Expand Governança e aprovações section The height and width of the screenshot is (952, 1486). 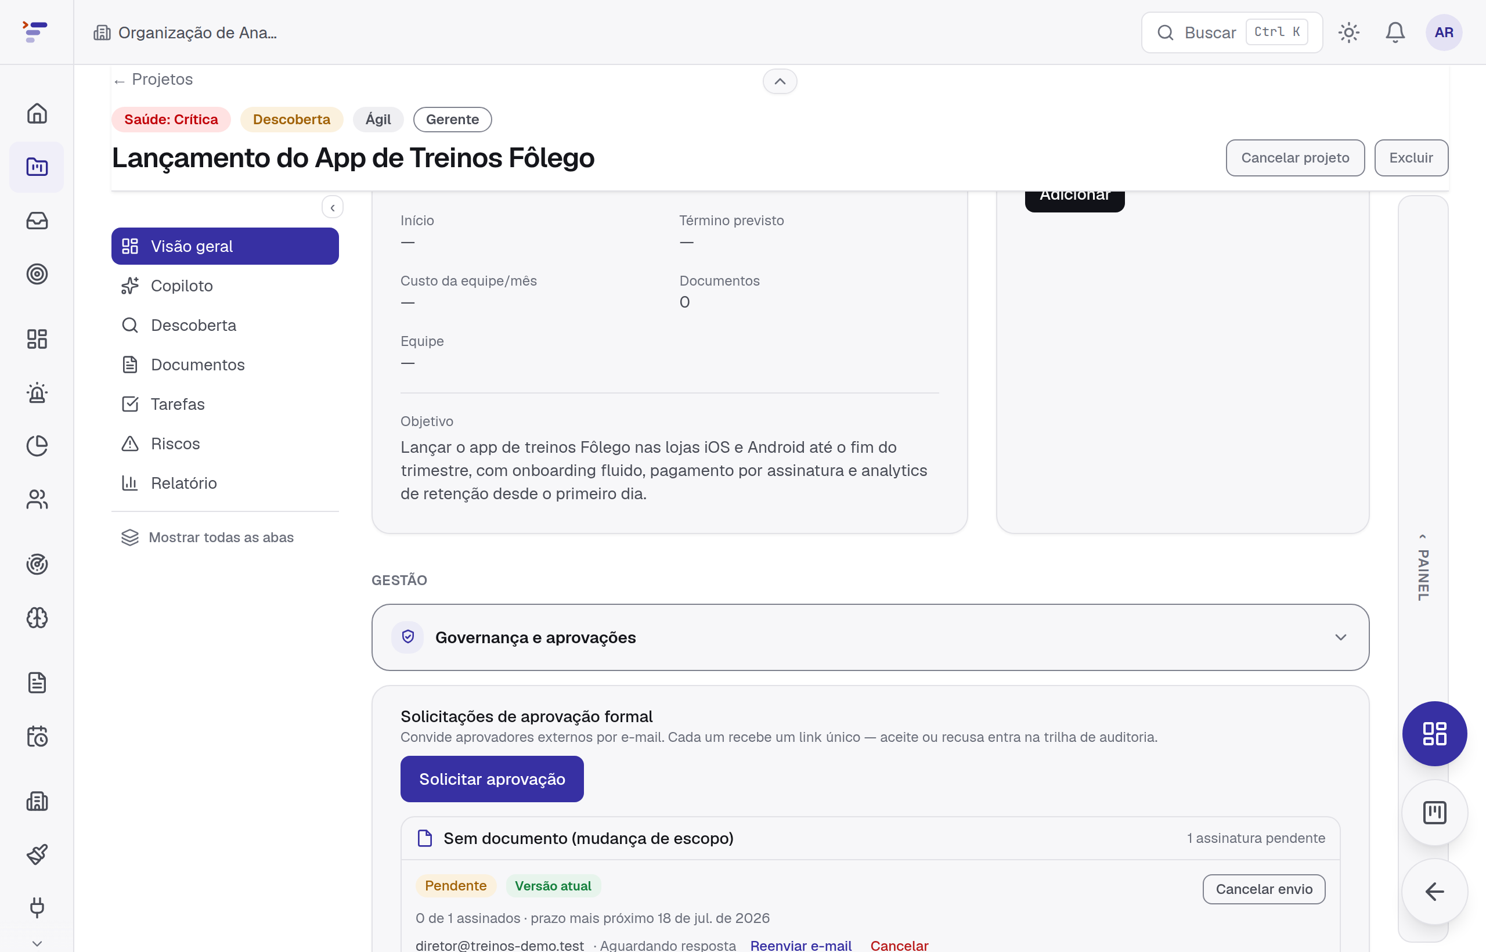click(870, 637)
